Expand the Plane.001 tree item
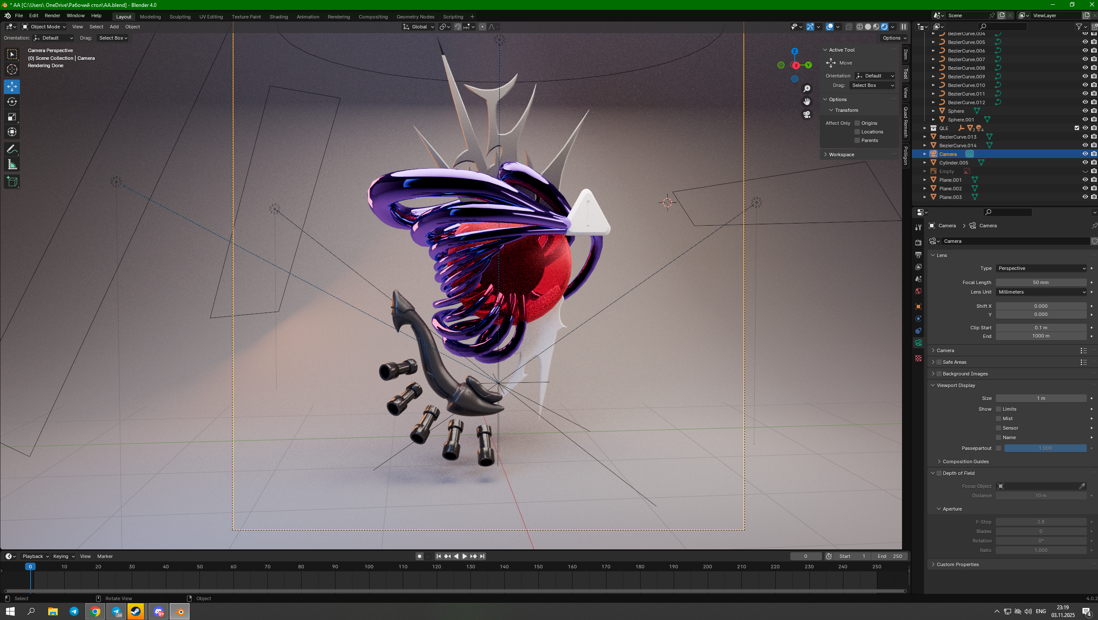Viewport: 1098px width, 620px height. pos(925,180)
